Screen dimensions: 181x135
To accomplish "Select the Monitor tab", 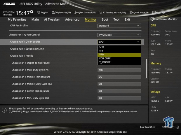I will [90, 19].
